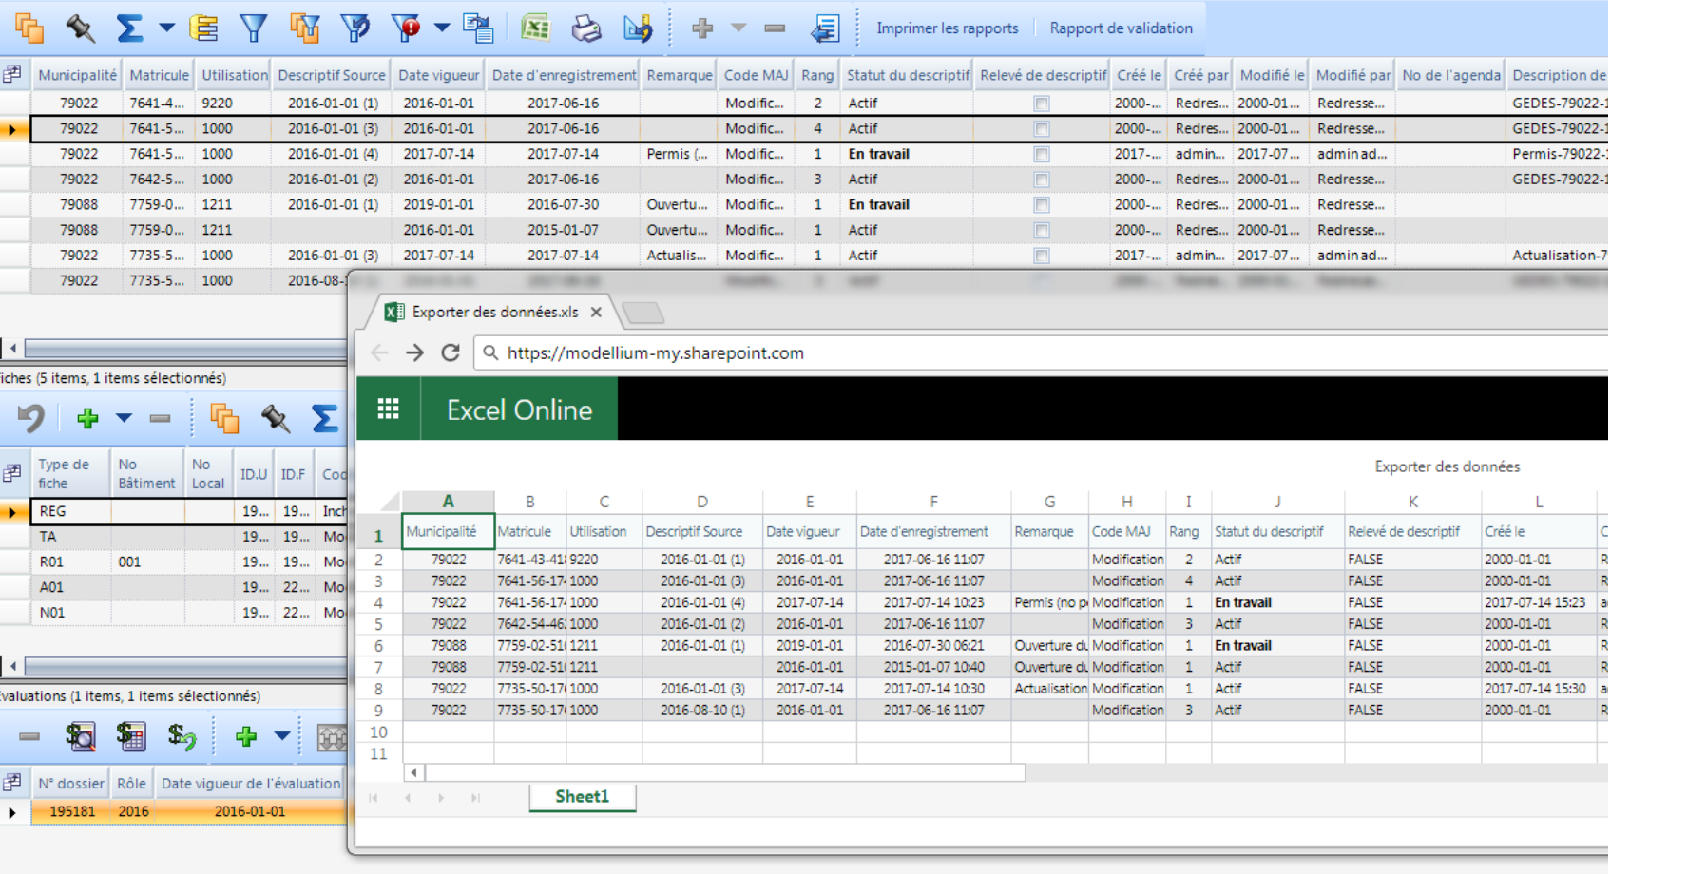The image size is (1707, 874).
Task: Click the horizontal scrollbar under top grid
Action: tap(185, 348)
